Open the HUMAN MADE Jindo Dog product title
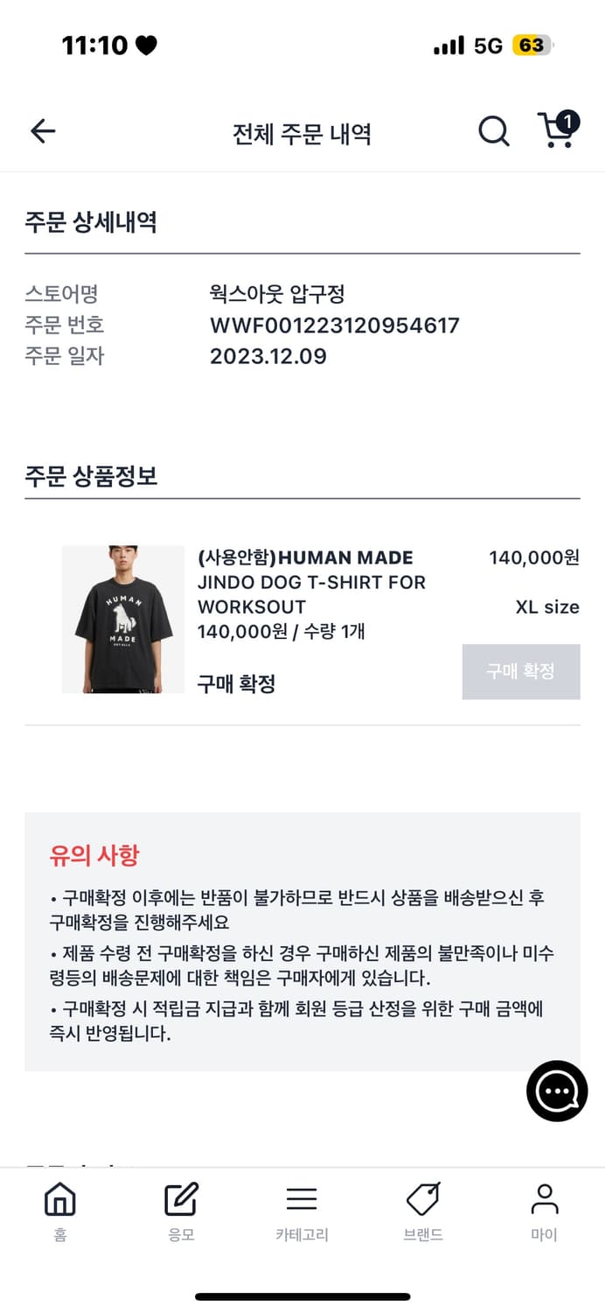 tap(311, 582)
